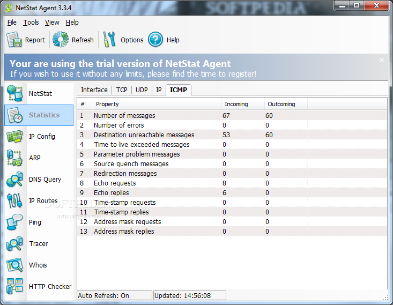
Task: Select the NetStat sidebar icon
Action: coord(15,93)
